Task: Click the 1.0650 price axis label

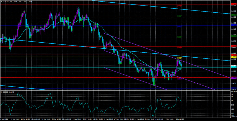Action: point(234,83)
